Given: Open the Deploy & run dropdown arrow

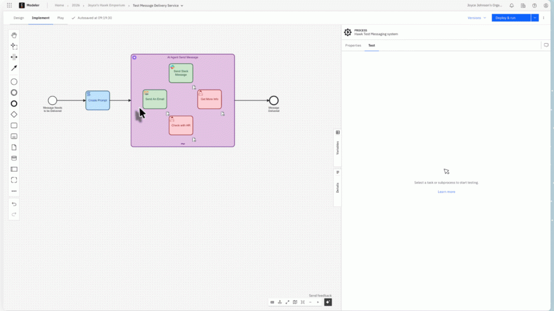Looking at the screenshot, I should click(535, 18).
